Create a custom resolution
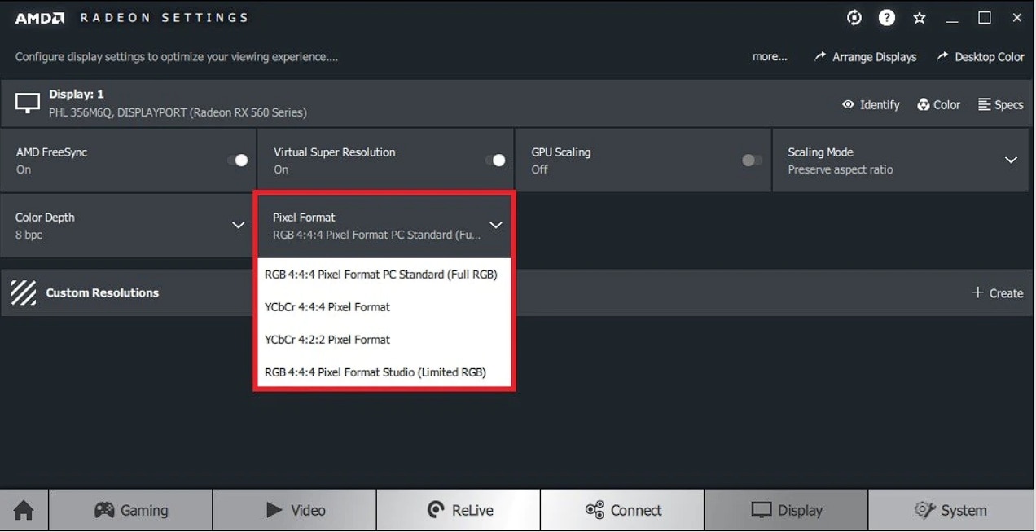The width and height of the screenshot is (1036, 532). coord(997,293)
